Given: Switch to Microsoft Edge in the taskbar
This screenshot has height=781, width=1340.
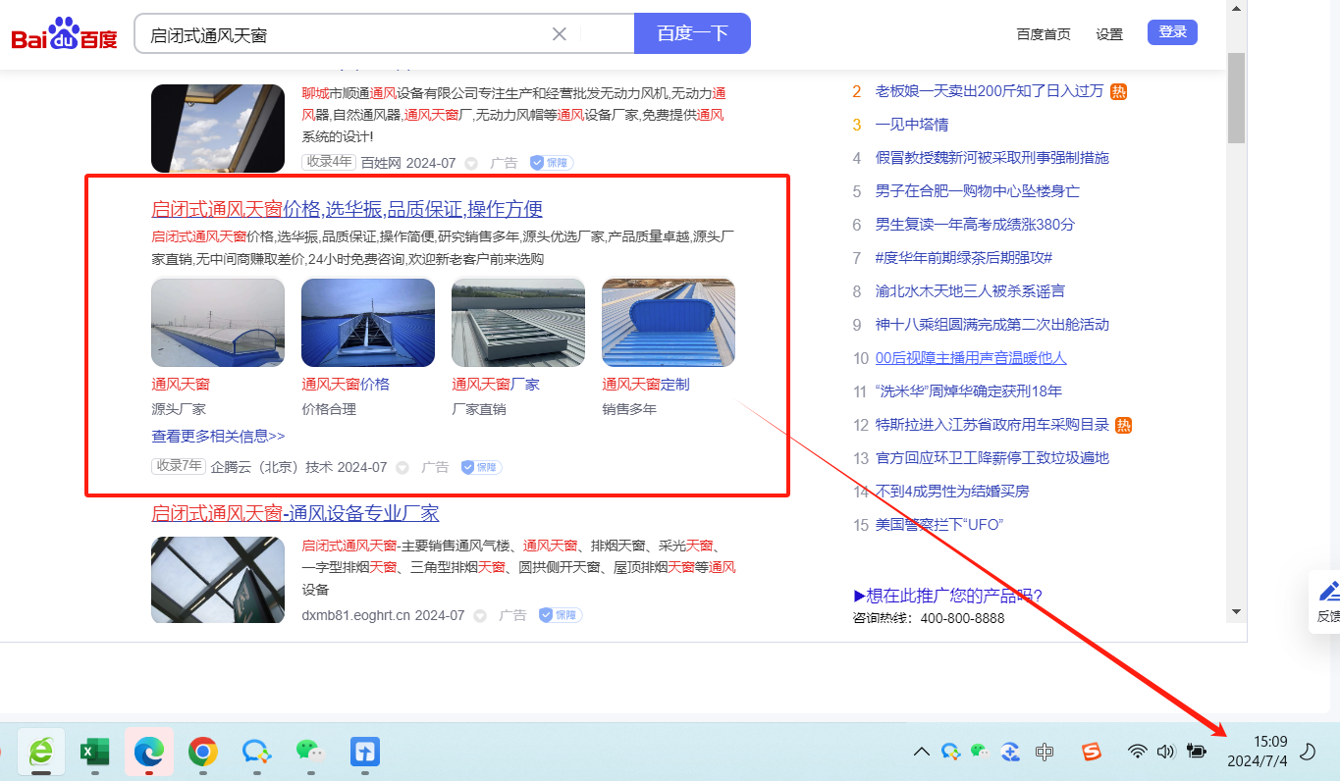Looking at the screenshot, I should pyautogui.click(x=149, y=752).
